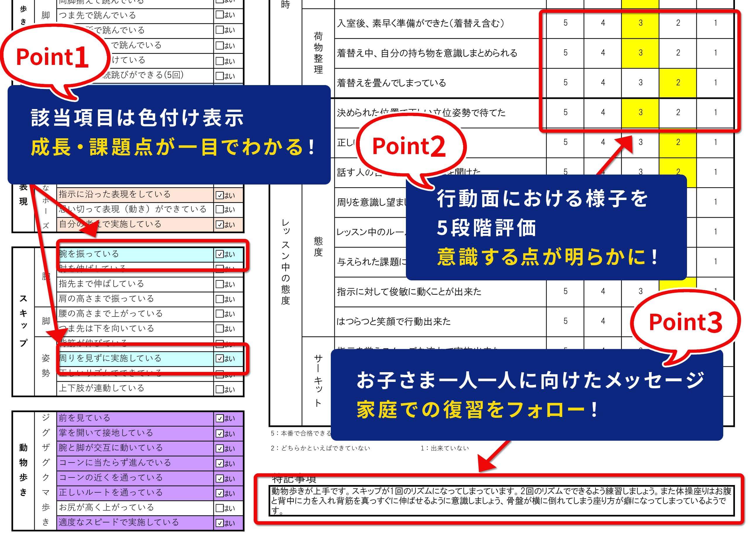Tick the 腰の高さまで上がっている checkbox
751x533 pixels.
tap(219, 314)
